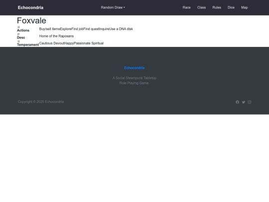This screenshot has height=202, width=269.
Task: Open the Rules page
Action: coord(217,7)
